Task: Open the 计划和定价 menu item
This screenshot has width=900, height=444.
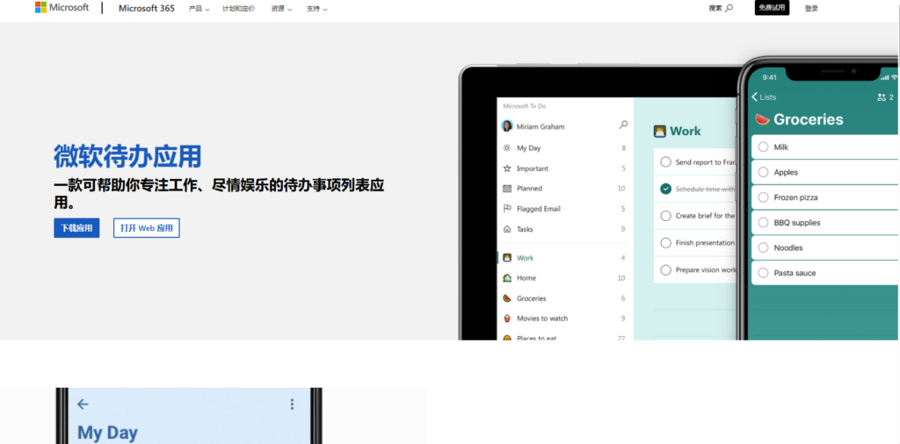Action: (238, 9)
